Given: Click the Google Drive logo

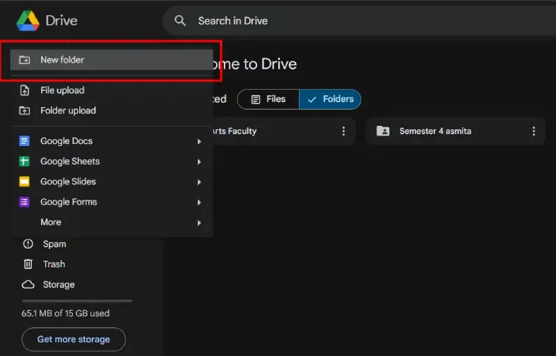Looking at the screenshot, I should 28,21.
